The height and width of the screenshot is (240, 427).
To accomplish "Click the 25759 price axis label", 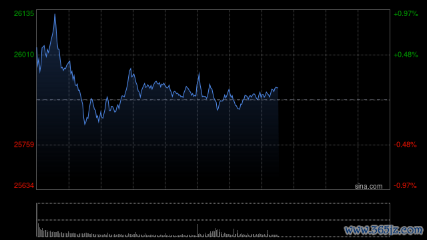I will tap(24, 145).
